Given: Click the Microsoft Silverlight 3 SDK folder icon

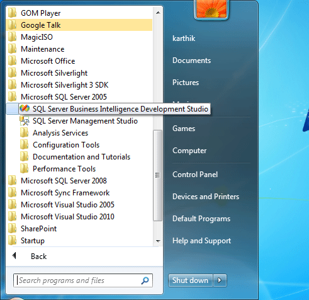Looking at the screenshot, I should click(12, 85).
